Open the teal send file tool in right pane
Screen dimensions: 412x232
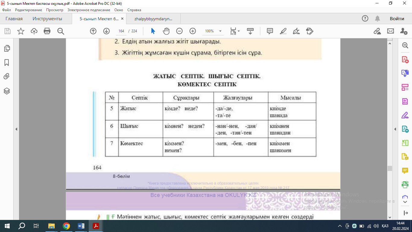(405, 129)
